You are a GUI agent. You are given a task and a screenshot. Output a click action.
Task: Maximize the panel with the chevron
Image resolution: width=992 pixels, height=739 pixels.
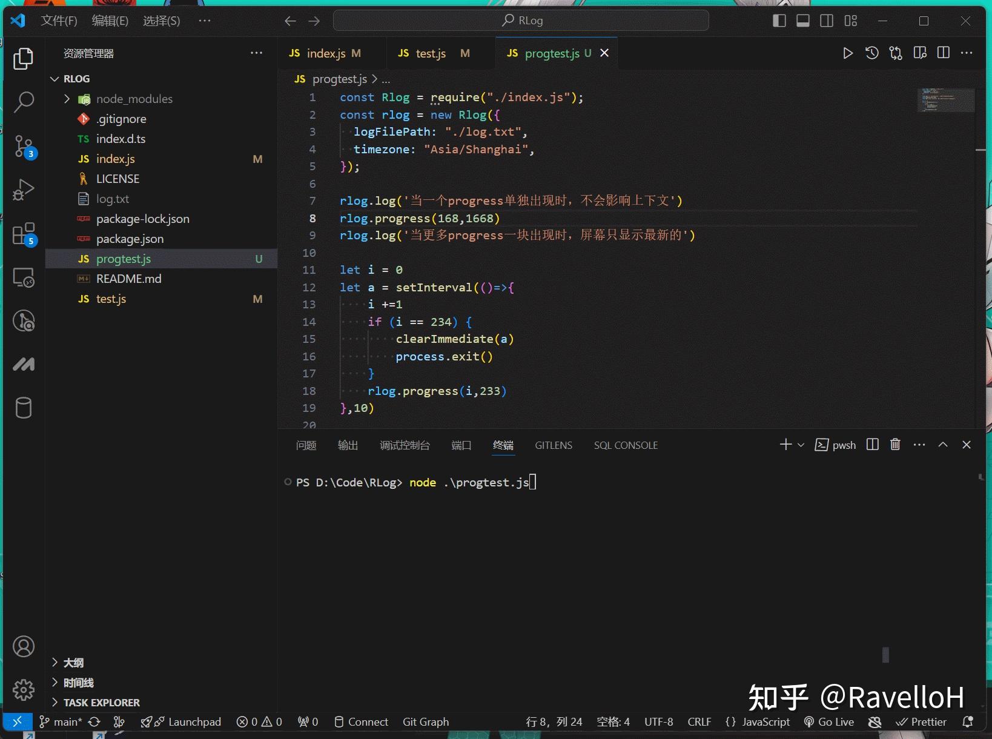coord(943,445)
